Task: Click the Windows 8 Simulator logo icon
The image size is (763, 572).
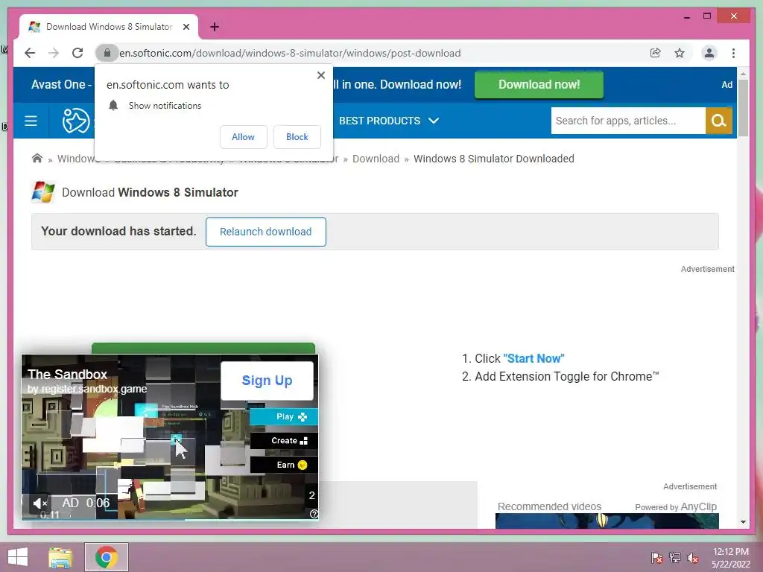Action: point(43,192)
